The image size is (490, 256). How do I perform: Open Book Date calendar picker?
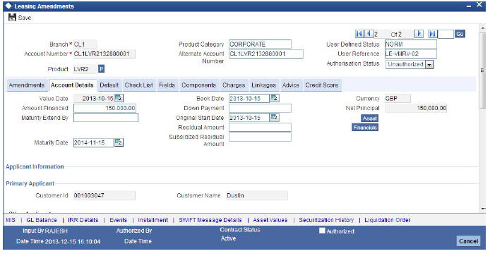(275, 98)
